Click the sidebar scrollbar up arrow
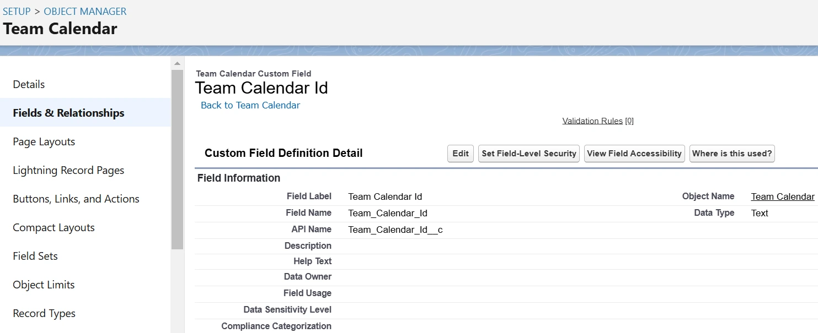The height and width of the screenshot is (333, 818). click(x=177, y=63)
